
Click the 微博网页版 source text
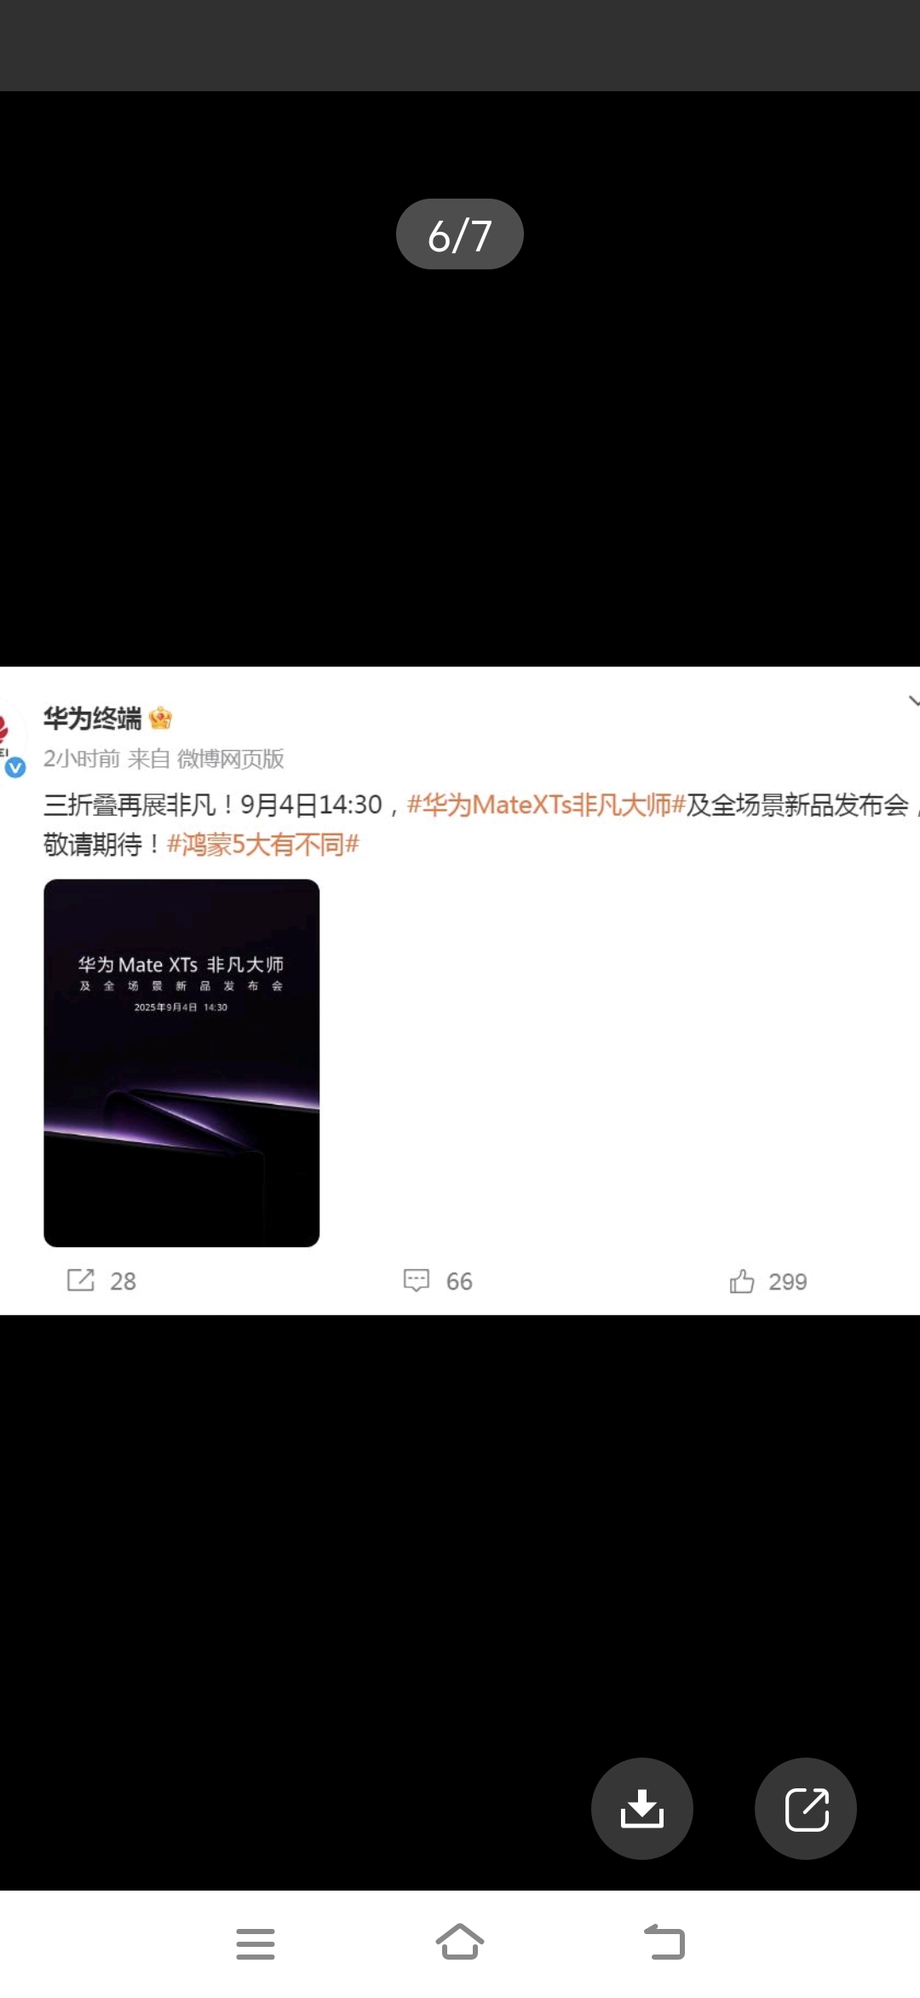click(x=231, y=759)
